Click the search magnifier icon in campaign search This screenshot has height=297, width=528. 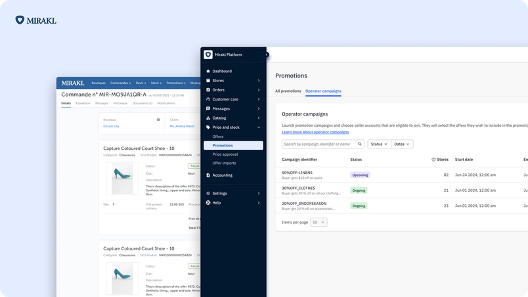click(360, 144)
